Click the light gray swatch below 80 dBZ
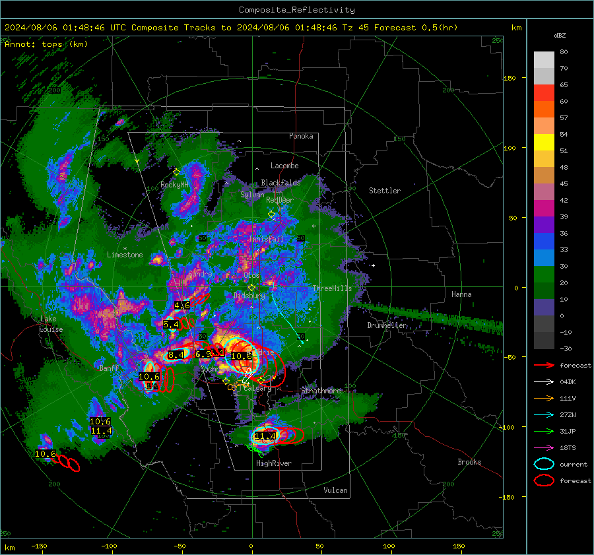This screenshot has width=594, height=555. tap(544, 59)
